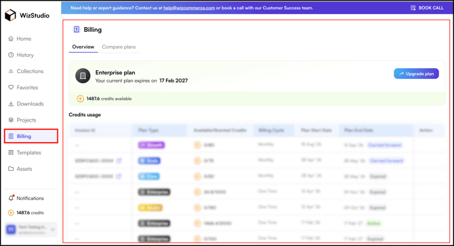Click the History clock icon
The image size is (454, 246).
(11, 55)
